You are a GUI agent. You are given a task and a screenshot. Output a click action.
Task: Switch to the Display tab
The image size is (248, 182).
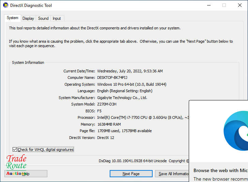pos(28,18)
